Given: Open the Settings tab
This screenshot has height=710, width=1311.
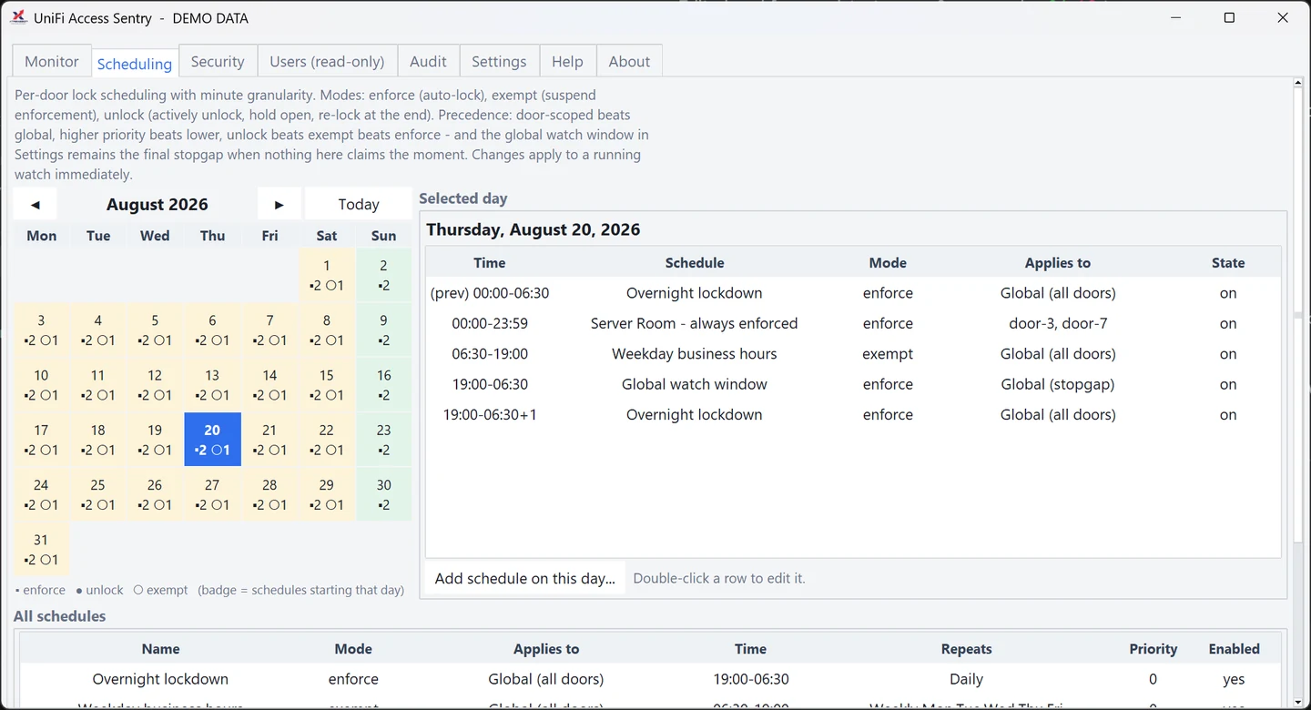Looking at the screenshot, I should [x=499, y=61].
